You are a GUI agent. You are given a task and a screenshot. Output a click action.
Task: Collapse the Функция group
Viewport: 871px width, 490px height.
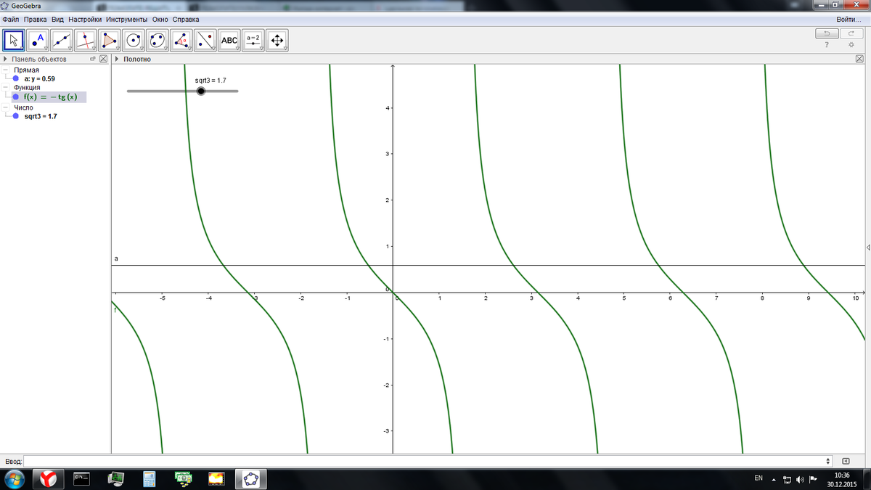[x=6, y=87]
